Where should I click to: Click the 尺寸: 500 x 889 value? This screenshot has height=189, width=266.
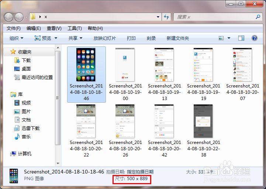[x=131, y=179]
